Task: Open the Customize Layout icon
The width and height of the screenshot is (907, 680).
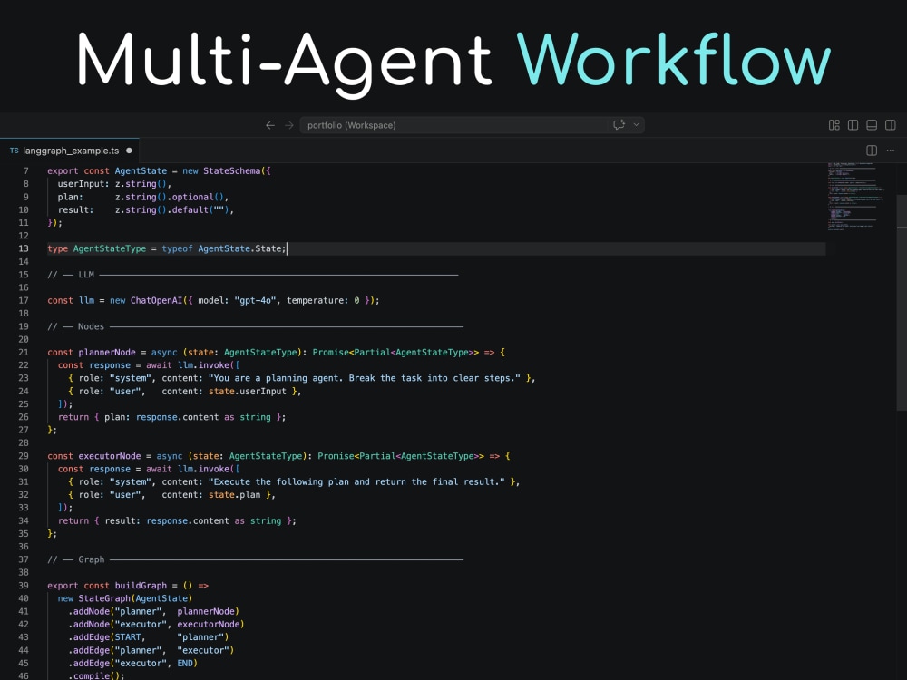Action: click(834, 125)
